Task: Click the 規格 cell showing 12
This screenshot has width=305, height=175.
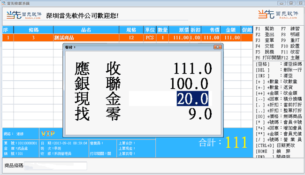Action: [x=131, y=38]
